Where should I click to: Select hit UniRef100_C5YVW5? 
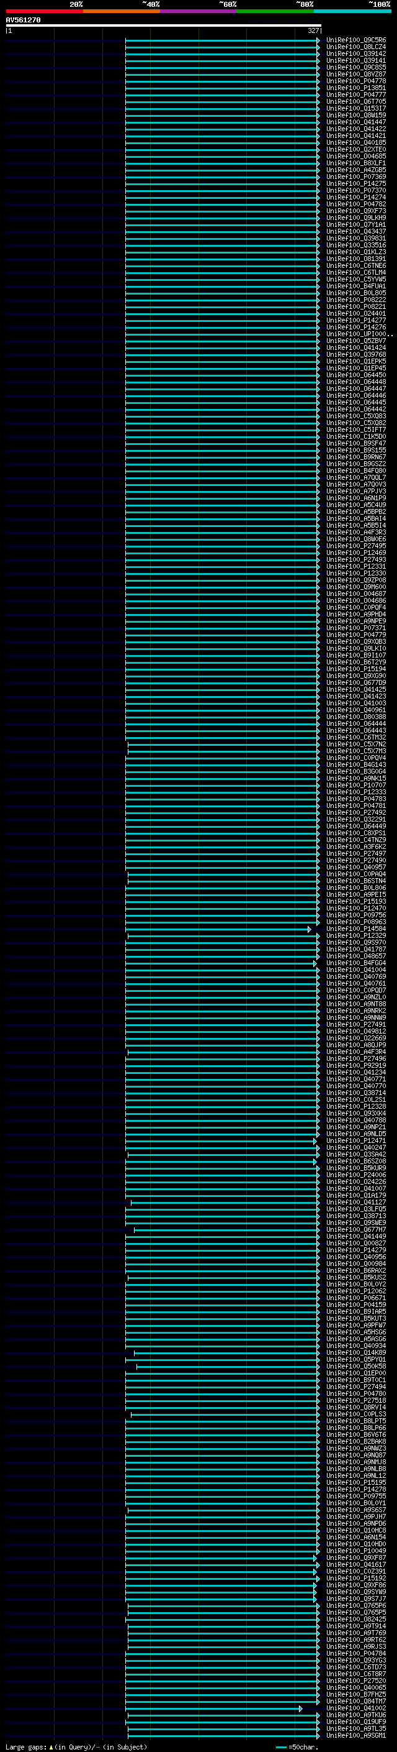(355, 280)
